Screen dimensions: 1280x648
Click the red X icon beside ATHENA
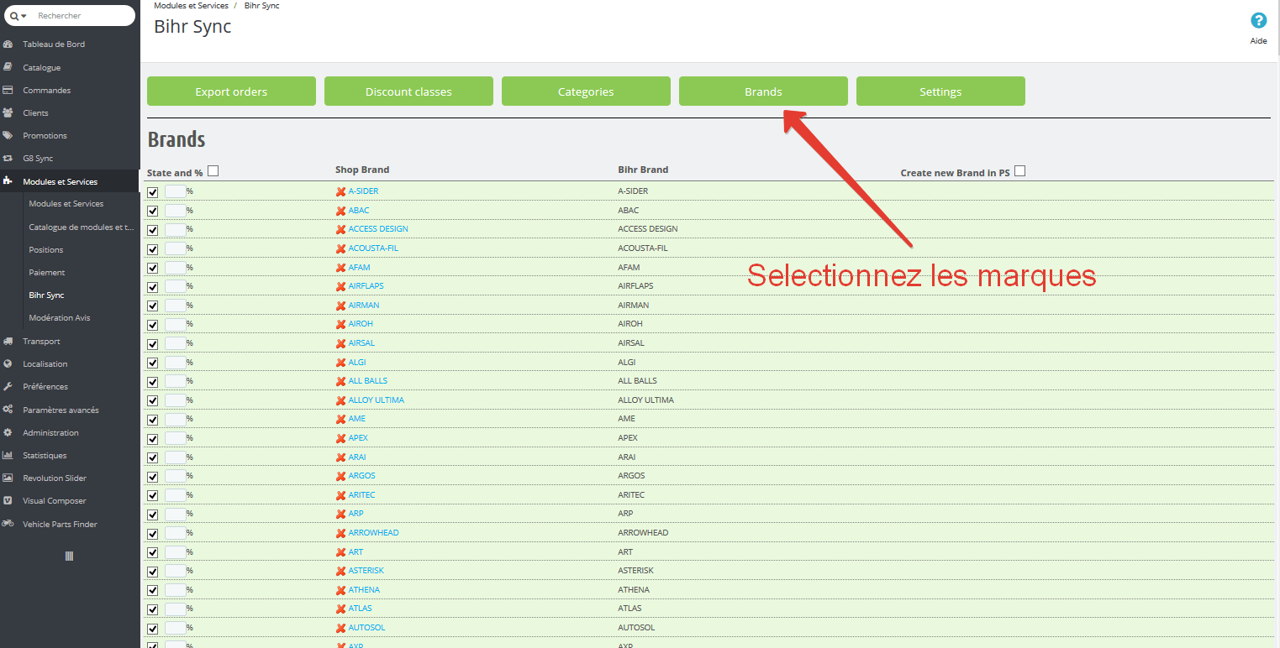(x=340, y=590)
